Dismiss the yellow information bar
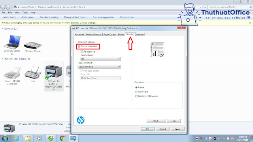Screen dimensions: 253x142 (x=250, y=23)
